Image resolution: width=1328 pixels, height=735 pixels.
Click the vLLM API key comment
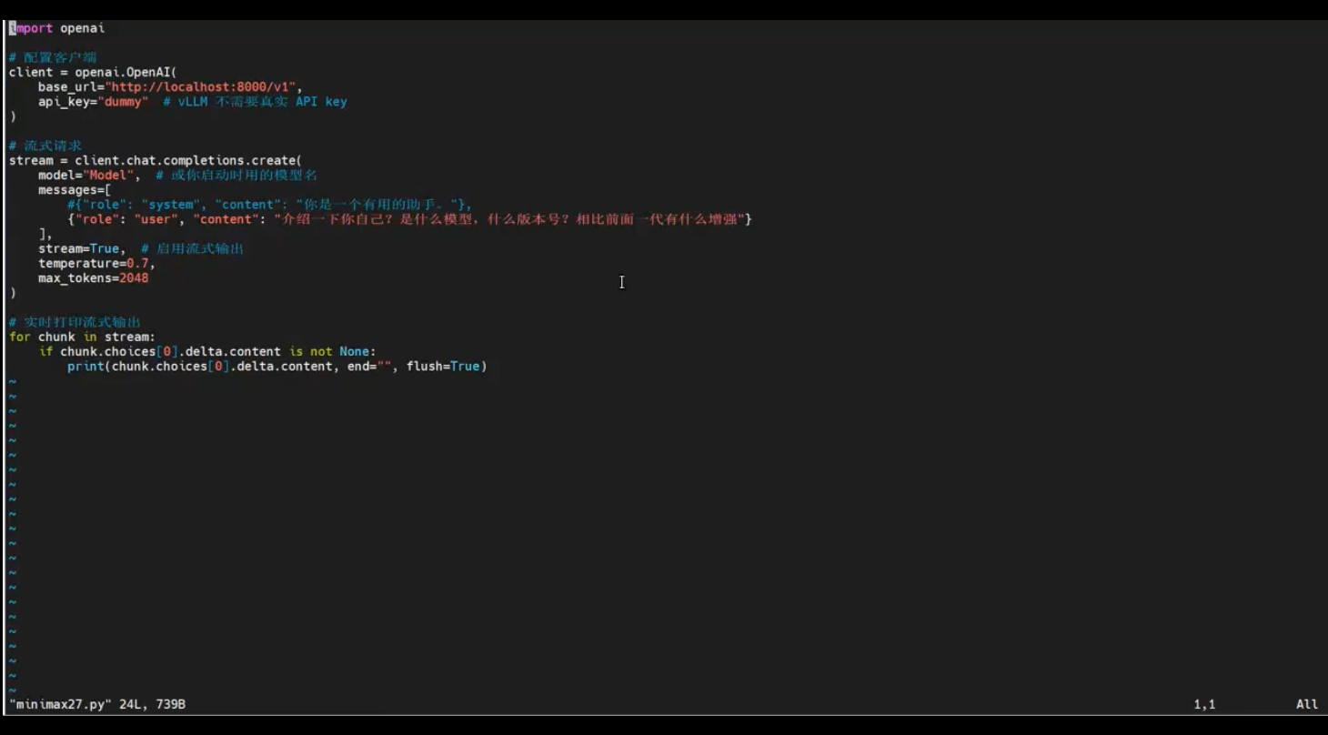coord(255,102)
